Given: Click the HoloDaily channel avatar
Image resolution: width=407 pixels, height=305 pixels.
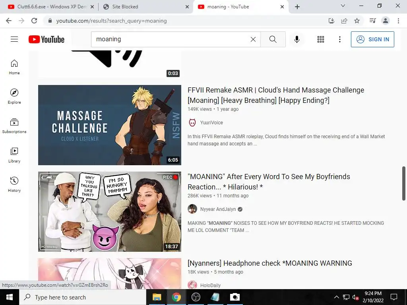Looking at the screenshot, I should tap(192, 285).
